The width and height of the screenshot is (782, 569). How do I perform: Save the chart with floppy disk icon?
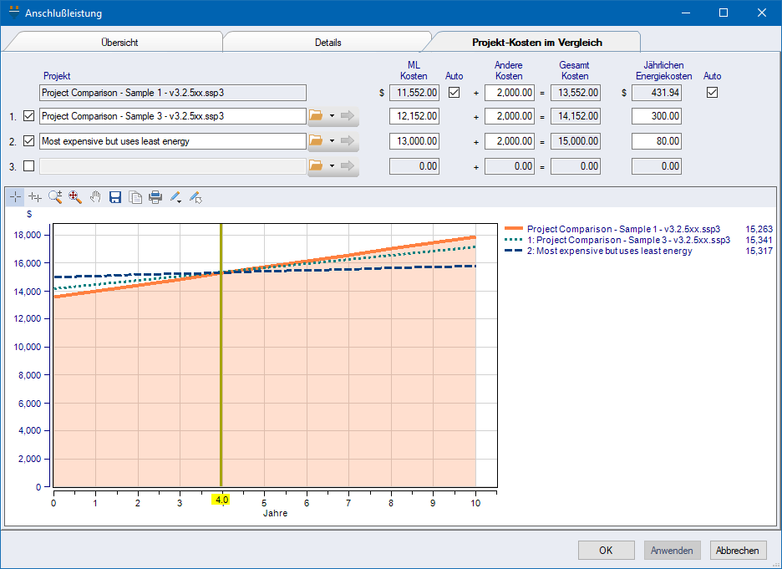pyautogui.click(x=115, y=197)
